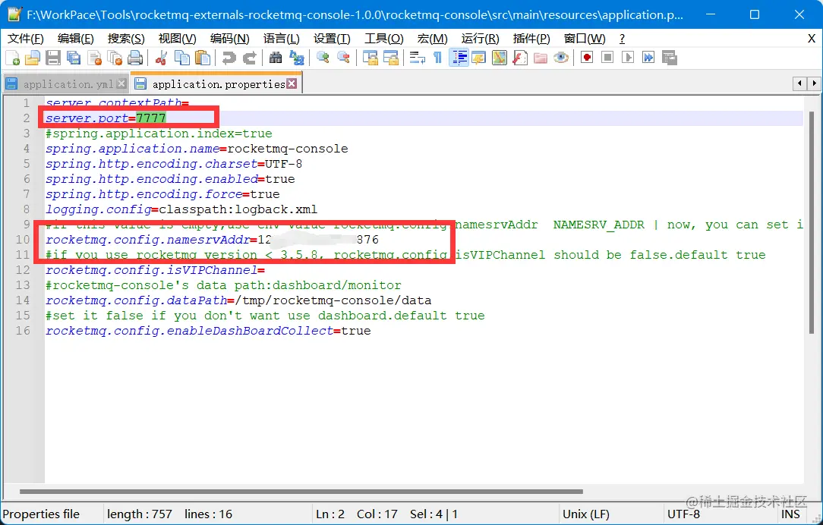Show all characters pilcrow icon
This screenshot has height=525, width=823.
(x=438, y=57)
